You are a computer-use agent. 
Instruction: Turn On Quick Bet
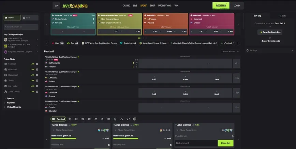(269, 32)
